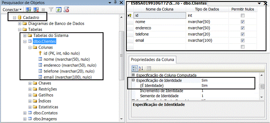Select the (É Identidade) property row
This screenshot has height=123, width=270.
[195, 85]
